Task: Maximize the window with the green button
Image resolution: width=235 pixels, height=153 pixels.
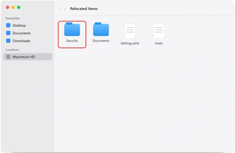Action: [x=19, y=7]
